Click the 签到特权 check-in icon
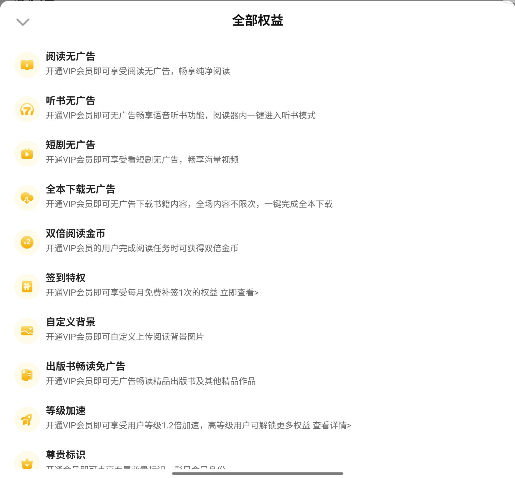Viewport: 515px width, 478px height. tap(27, 286)
